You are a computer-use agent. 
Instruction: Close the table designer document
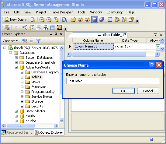coord(161,35)
